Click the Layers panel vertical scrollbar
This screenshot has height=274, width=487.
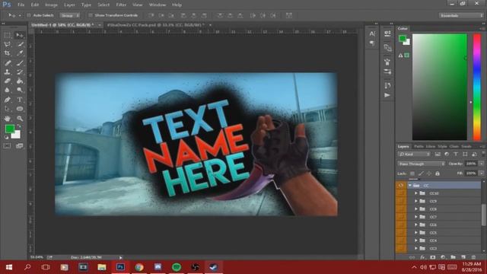(484, 215)
